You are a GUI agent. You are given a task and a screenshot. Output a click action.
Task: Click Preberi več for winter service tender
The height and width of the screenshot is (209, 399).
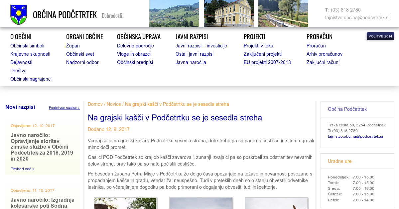point(22,169)
